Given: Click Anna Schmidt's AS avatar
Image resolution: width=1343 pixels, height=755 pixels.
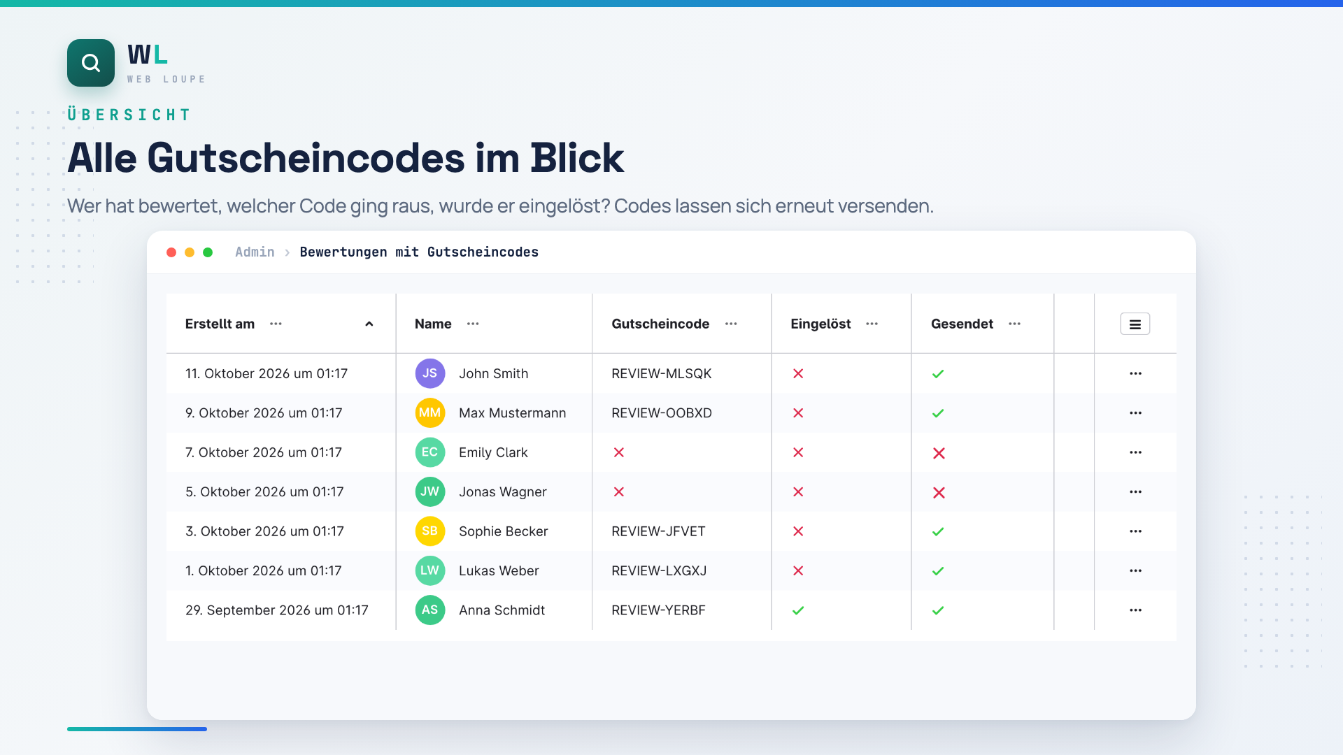Looking at the screenshot, I should pyautogui.click(x=430, y=610).
